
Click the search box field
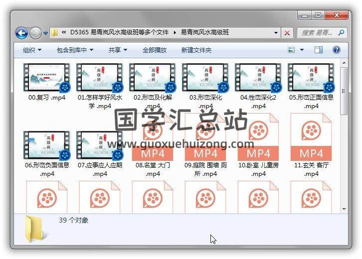tap(322, 33)
